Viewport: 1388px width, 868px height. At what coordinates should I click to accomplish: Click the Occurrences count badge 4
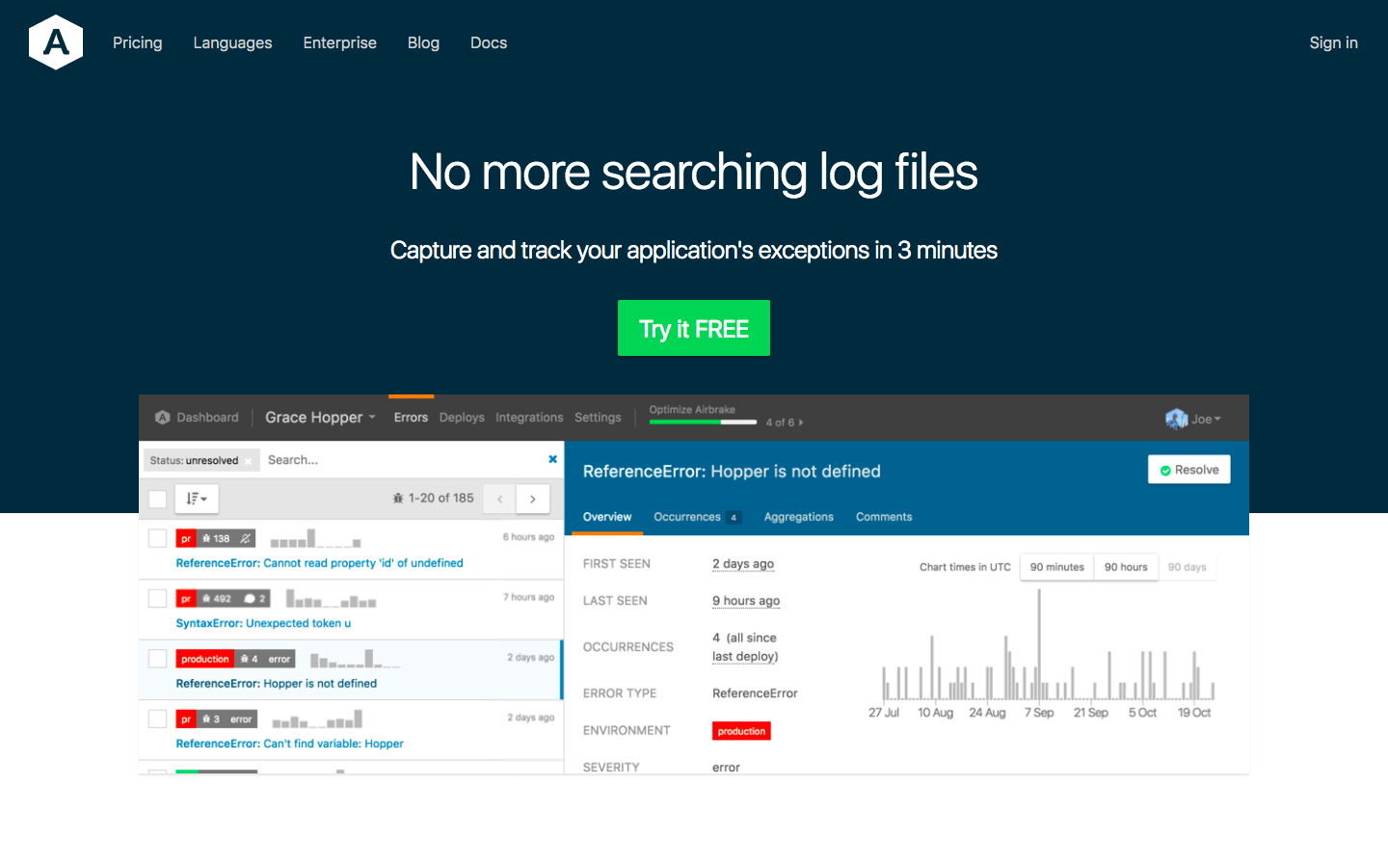[734, 517]
